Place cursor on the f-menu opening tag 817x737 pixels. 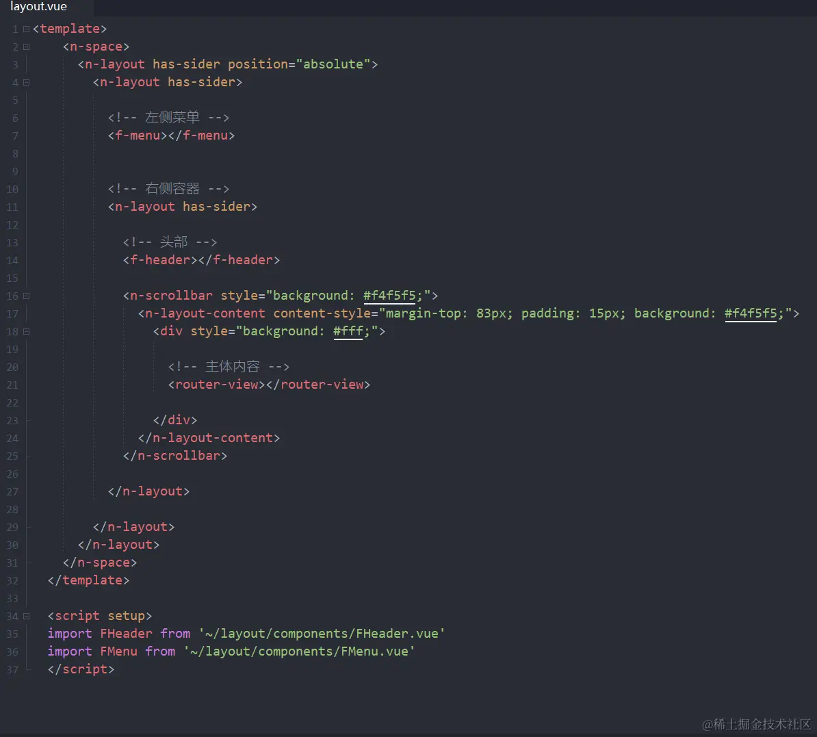[x=138, y=135]
